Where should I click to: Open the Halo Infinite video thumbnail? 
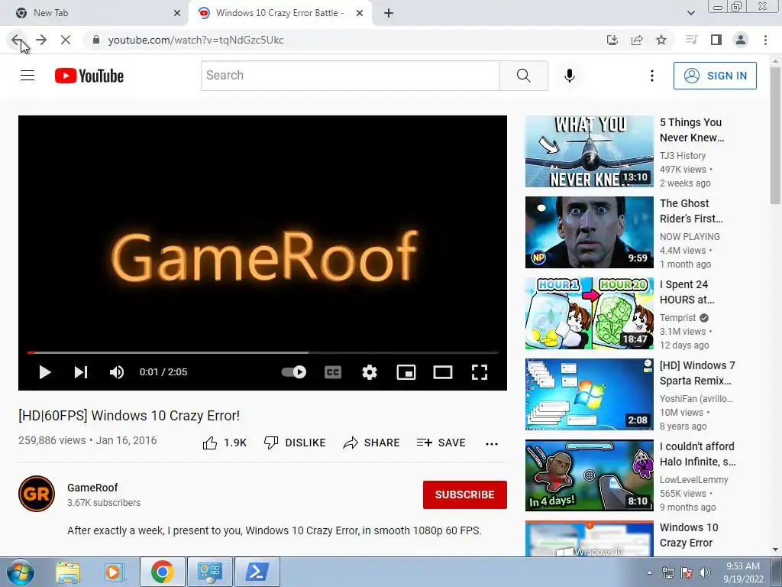point(590,475)
